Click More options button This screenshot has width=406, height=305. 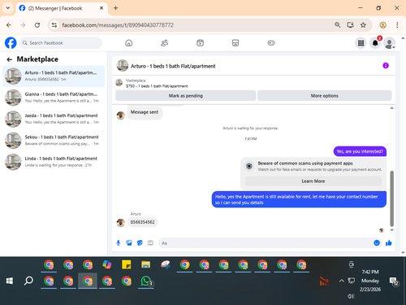tap(324, 96)
